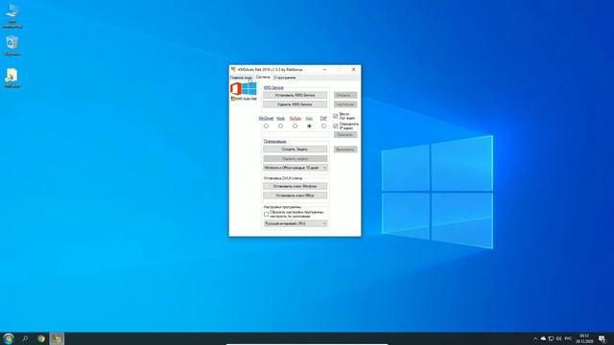The image size is (614, 345).
Task: Open the Windows Start menu
Action: (9, 338)
